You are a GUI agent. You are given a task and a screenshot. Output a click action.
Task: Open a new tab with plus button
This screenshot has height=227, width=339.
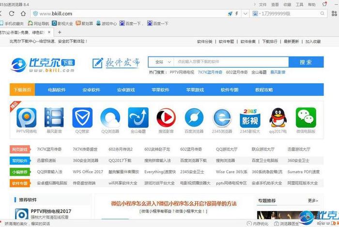pyautogui.click(x=60, y=32)
